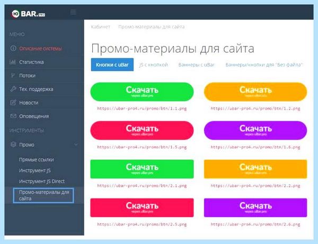Image resolution: width=318 pixels, height=244 pixels.
Task: Select the URL text ending btn/1.1.png
Action: pos(142,109)
